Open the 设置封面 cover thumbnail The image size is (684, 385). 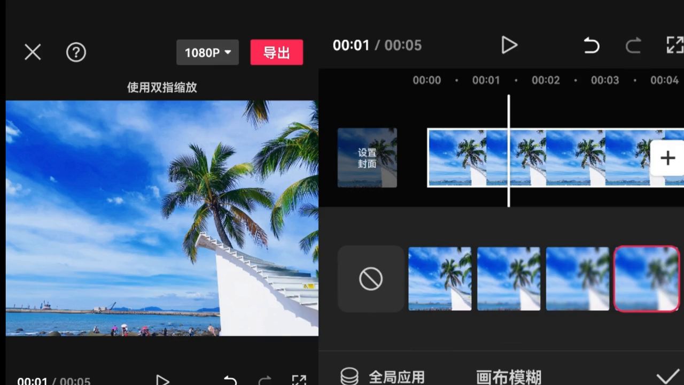pos(367,158)
